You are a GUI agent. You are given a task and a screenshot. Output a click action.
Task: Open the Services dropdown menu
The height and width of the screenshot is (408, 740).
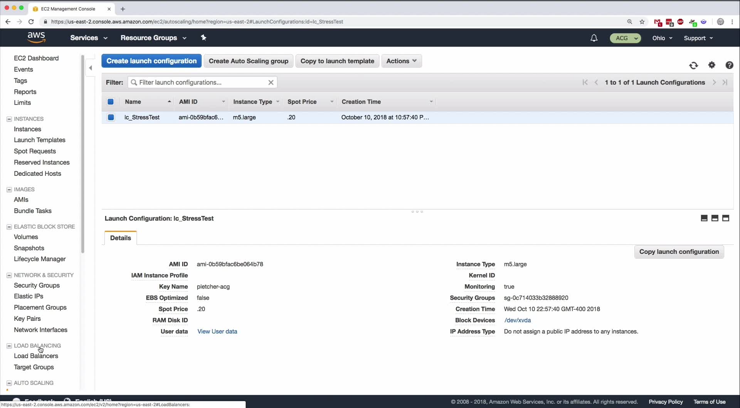pyautogui.click(x=89, y=38)
